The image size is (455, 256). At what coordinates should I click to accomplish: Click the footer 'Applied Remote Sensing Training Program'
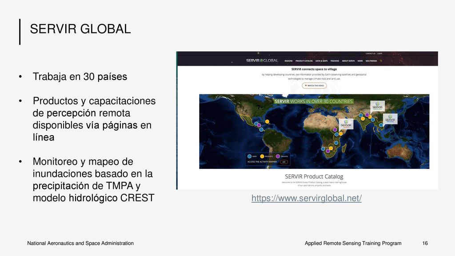353,243
